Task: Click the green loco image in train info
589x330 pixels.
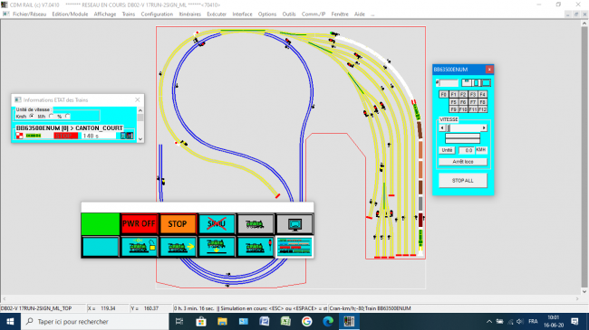Action: (x=33, y=136)
